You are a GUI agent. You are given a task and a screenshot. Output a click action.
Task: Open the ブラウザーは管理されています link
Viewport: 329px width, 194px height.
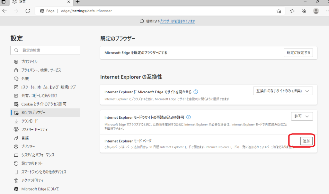(x=177, y=21)
